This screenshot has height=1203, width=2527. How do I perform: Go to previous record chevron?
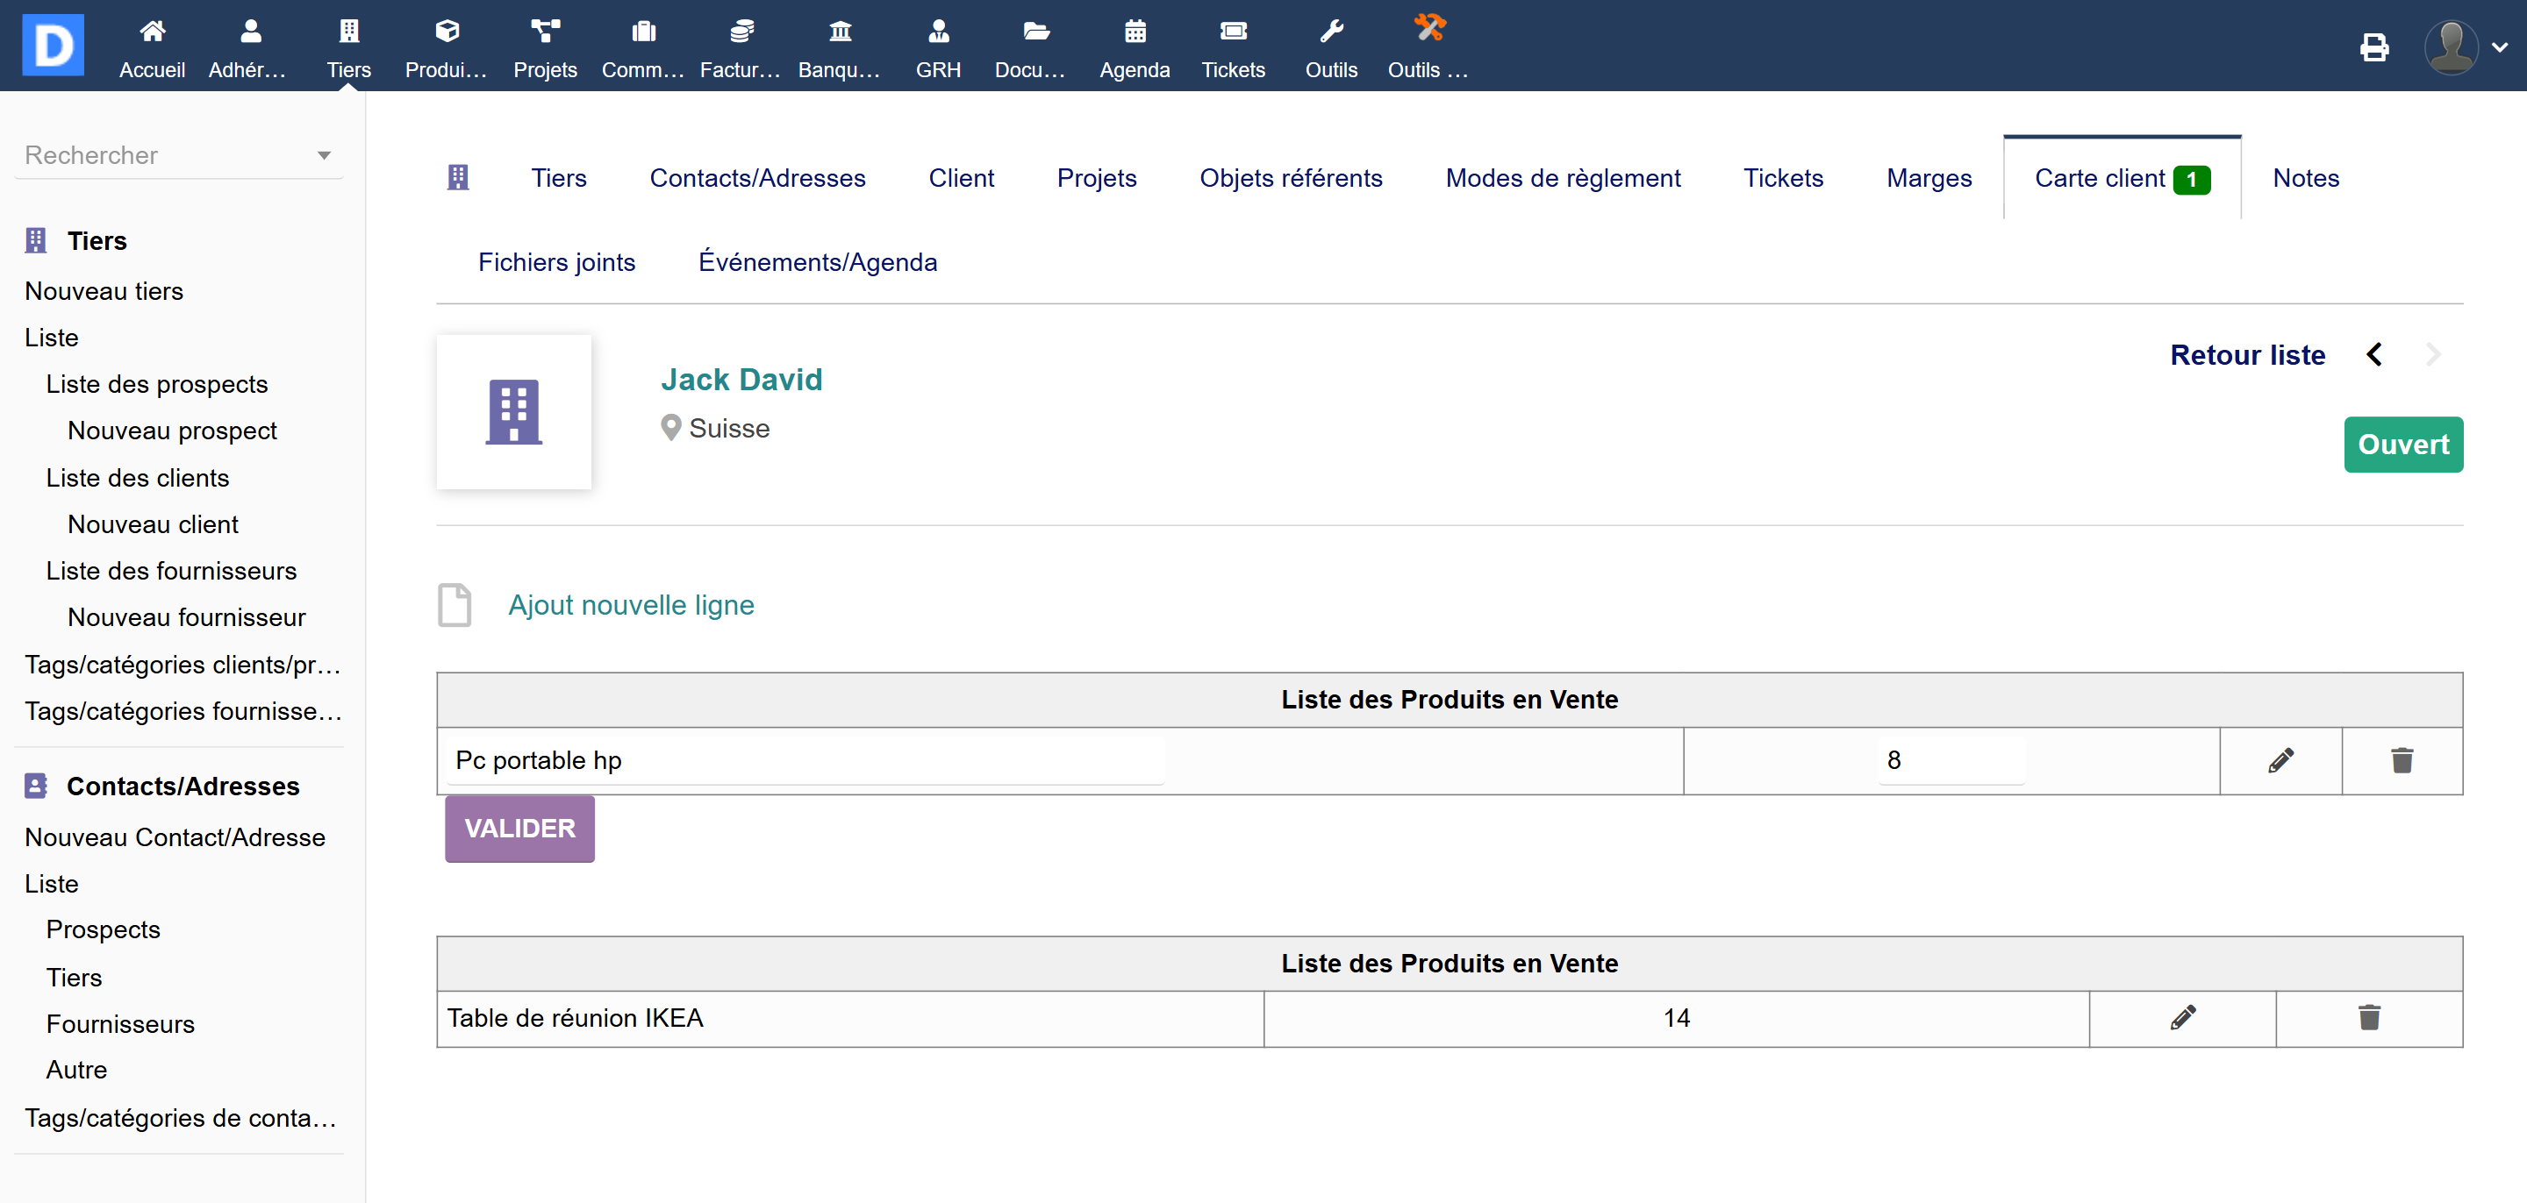pos(2374,355)
